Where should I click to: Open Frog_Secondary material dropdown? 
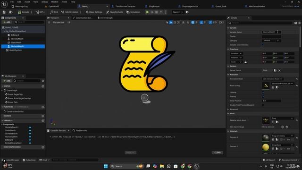point(283,136)
